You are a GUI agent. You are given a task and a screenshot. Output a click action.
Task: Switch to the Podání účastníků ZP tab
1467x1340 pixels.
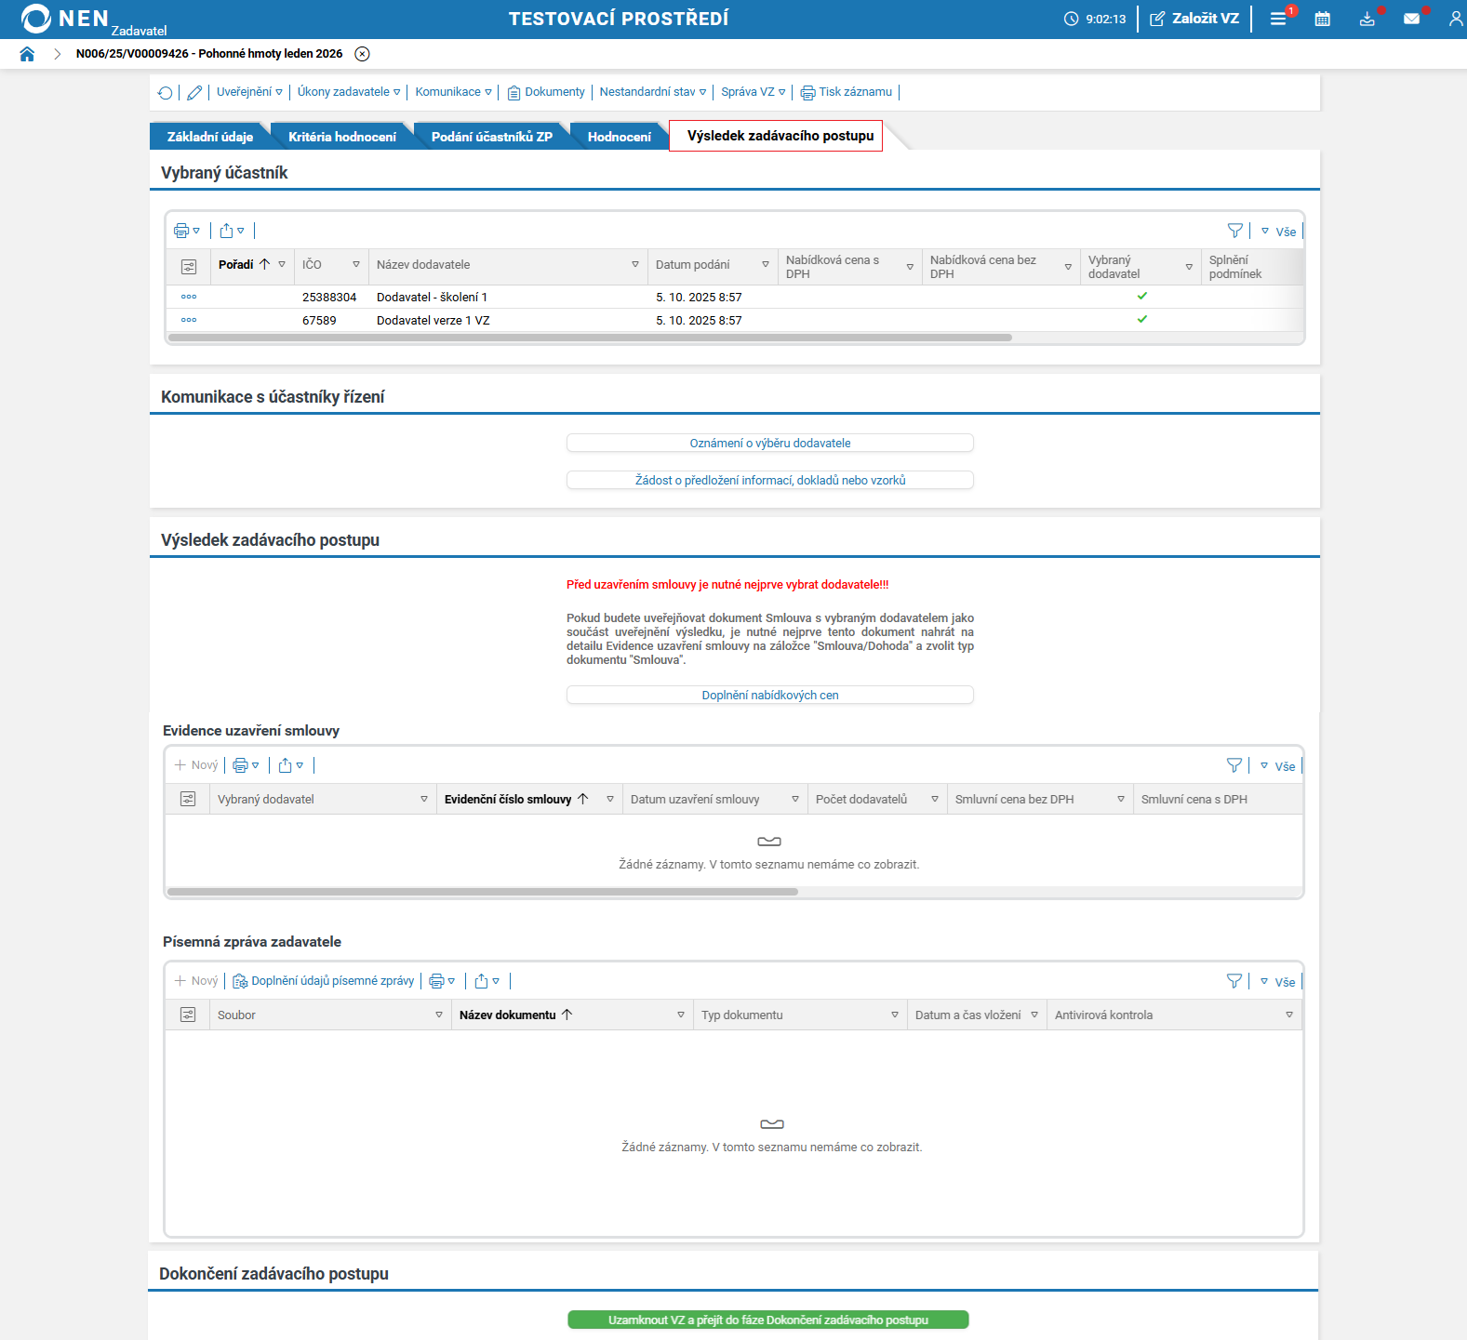[492, 137]
